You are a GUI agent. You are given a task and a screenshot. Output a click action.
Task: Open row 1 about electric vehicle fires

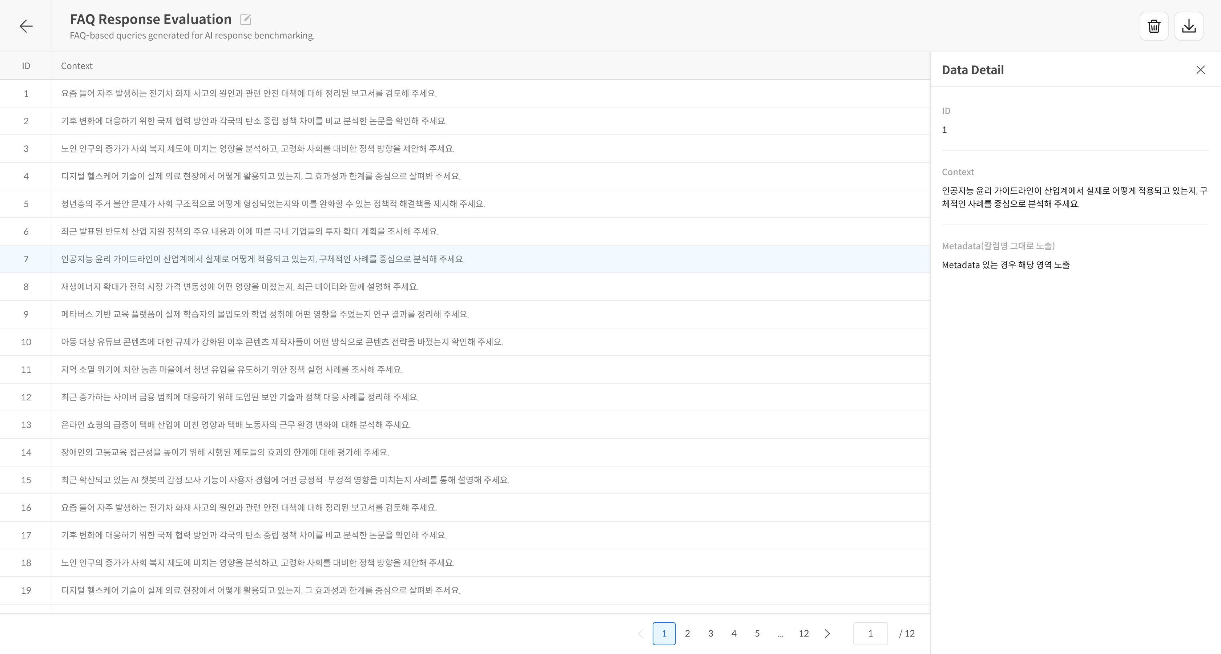coord(249,93)
